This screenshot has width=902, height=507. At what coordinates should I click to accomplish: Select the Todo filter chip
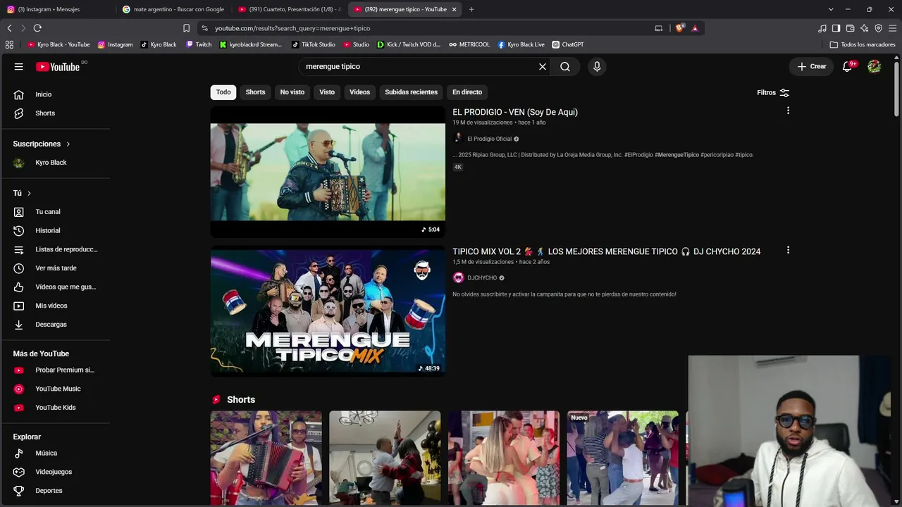[x=223, y=92]
